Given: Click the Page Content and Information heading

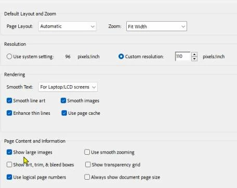Looking at the screenshot, I should click(35, 141).
